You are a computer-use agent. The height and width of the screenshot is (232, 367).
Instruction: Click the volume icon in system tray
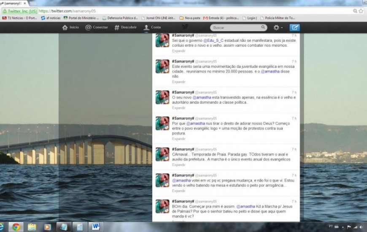point(362,227)
